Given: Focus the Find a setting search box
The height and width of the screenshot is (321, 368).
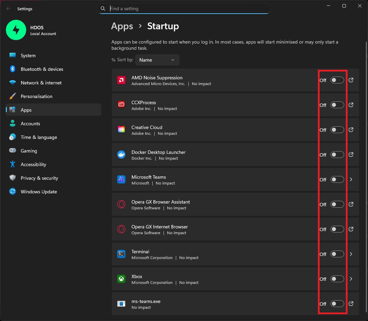Looking at the screenshot, I should [184, 9].
